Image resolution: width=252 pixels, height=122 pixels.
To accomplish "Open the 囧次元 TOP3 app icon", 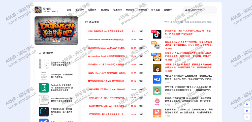I will (x=157, y=57).
